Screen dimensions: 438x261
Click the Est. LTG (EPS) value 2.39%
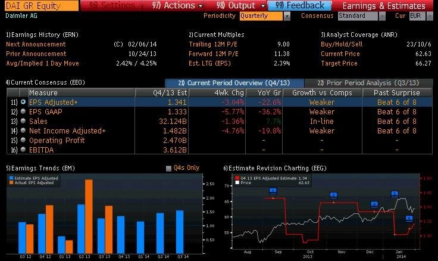coord(282,63)
